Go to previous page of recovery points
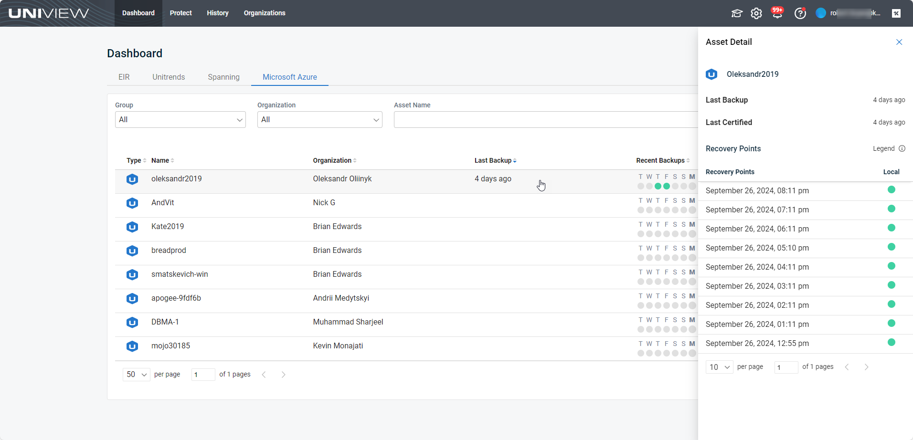The width and height of the screenshot is (913, 440). click(x=847, y=367)
